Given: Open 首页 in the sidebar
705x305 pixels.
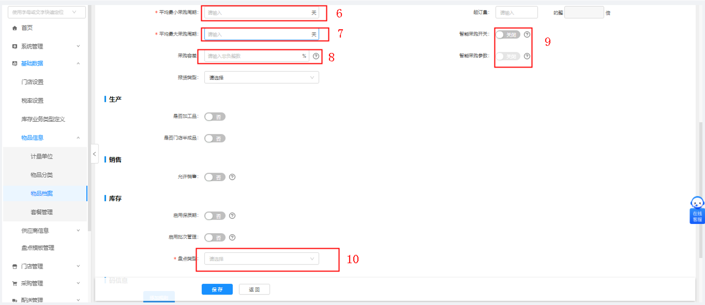Looking at the screenshot, I should tap(27, 28).
